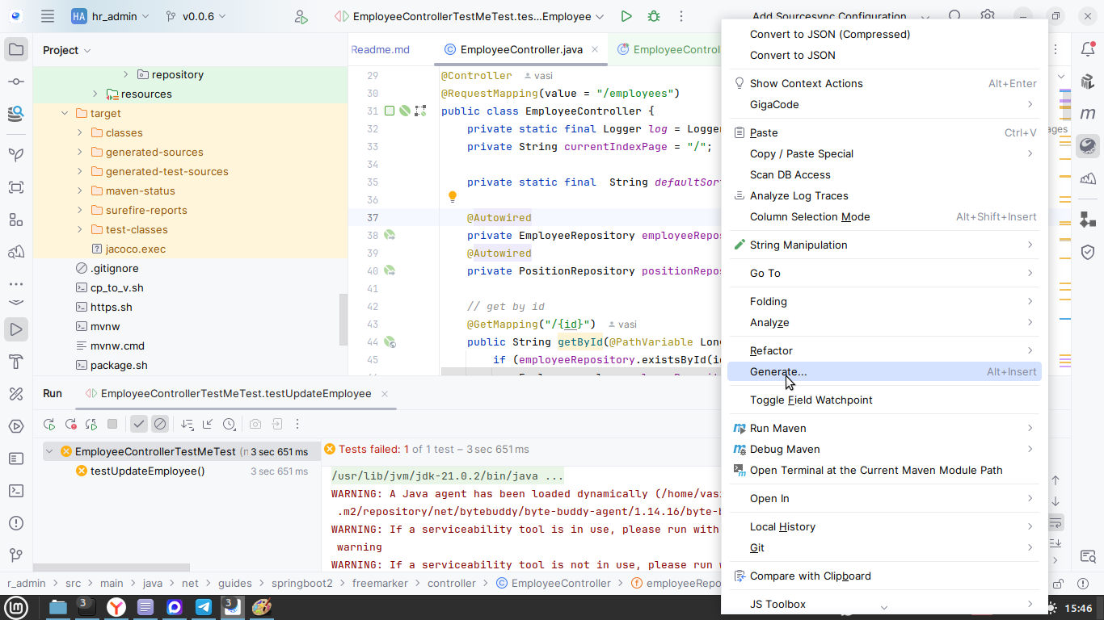This screenshot has height=620, width=1104.
Task: Expand the surefire-reports folder
Action: 80,210
